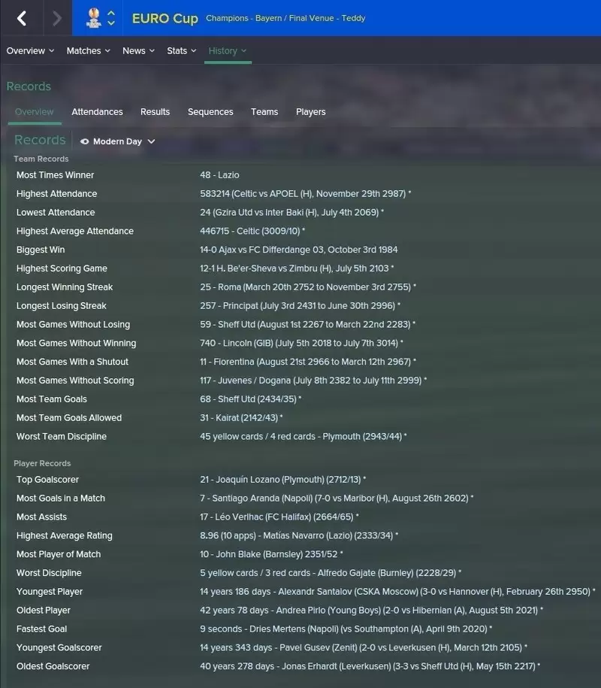Expand the Matches dropdown menu
Screen dimensions: 601x688
(x=88, y=51)
